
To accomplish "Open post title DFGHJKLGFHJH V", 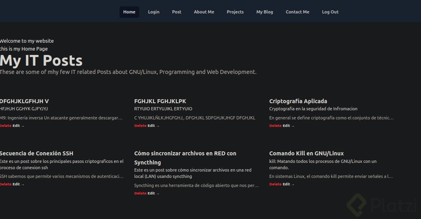I will coord(24,101).
